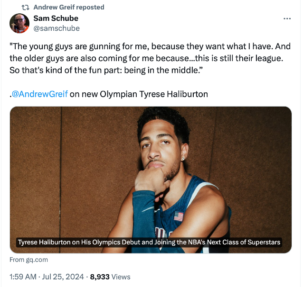The width and height of the screenshot is (303, 287).
Task: Click the "on new Olympian Tyrese Haliburton" text
Action: (x=139, y=94)
